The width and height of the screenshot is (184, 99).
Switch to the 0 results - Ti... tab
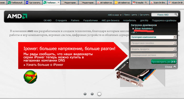pos(141,2)
